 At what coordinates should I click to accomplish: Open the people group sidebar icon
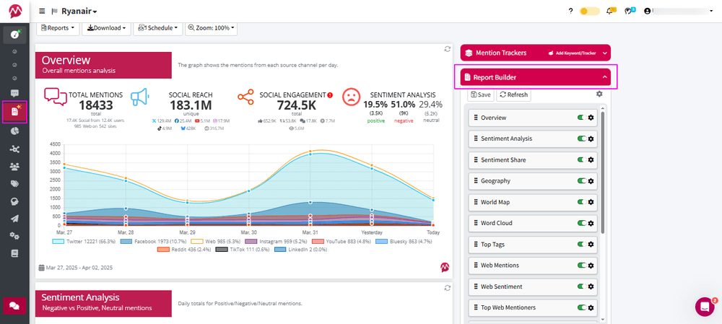(14, 167)
